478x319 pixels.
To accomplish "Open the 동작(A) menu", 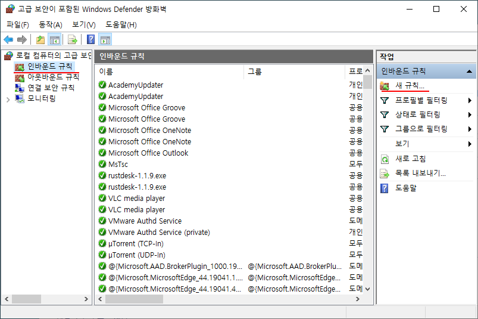I will [51, 24].
